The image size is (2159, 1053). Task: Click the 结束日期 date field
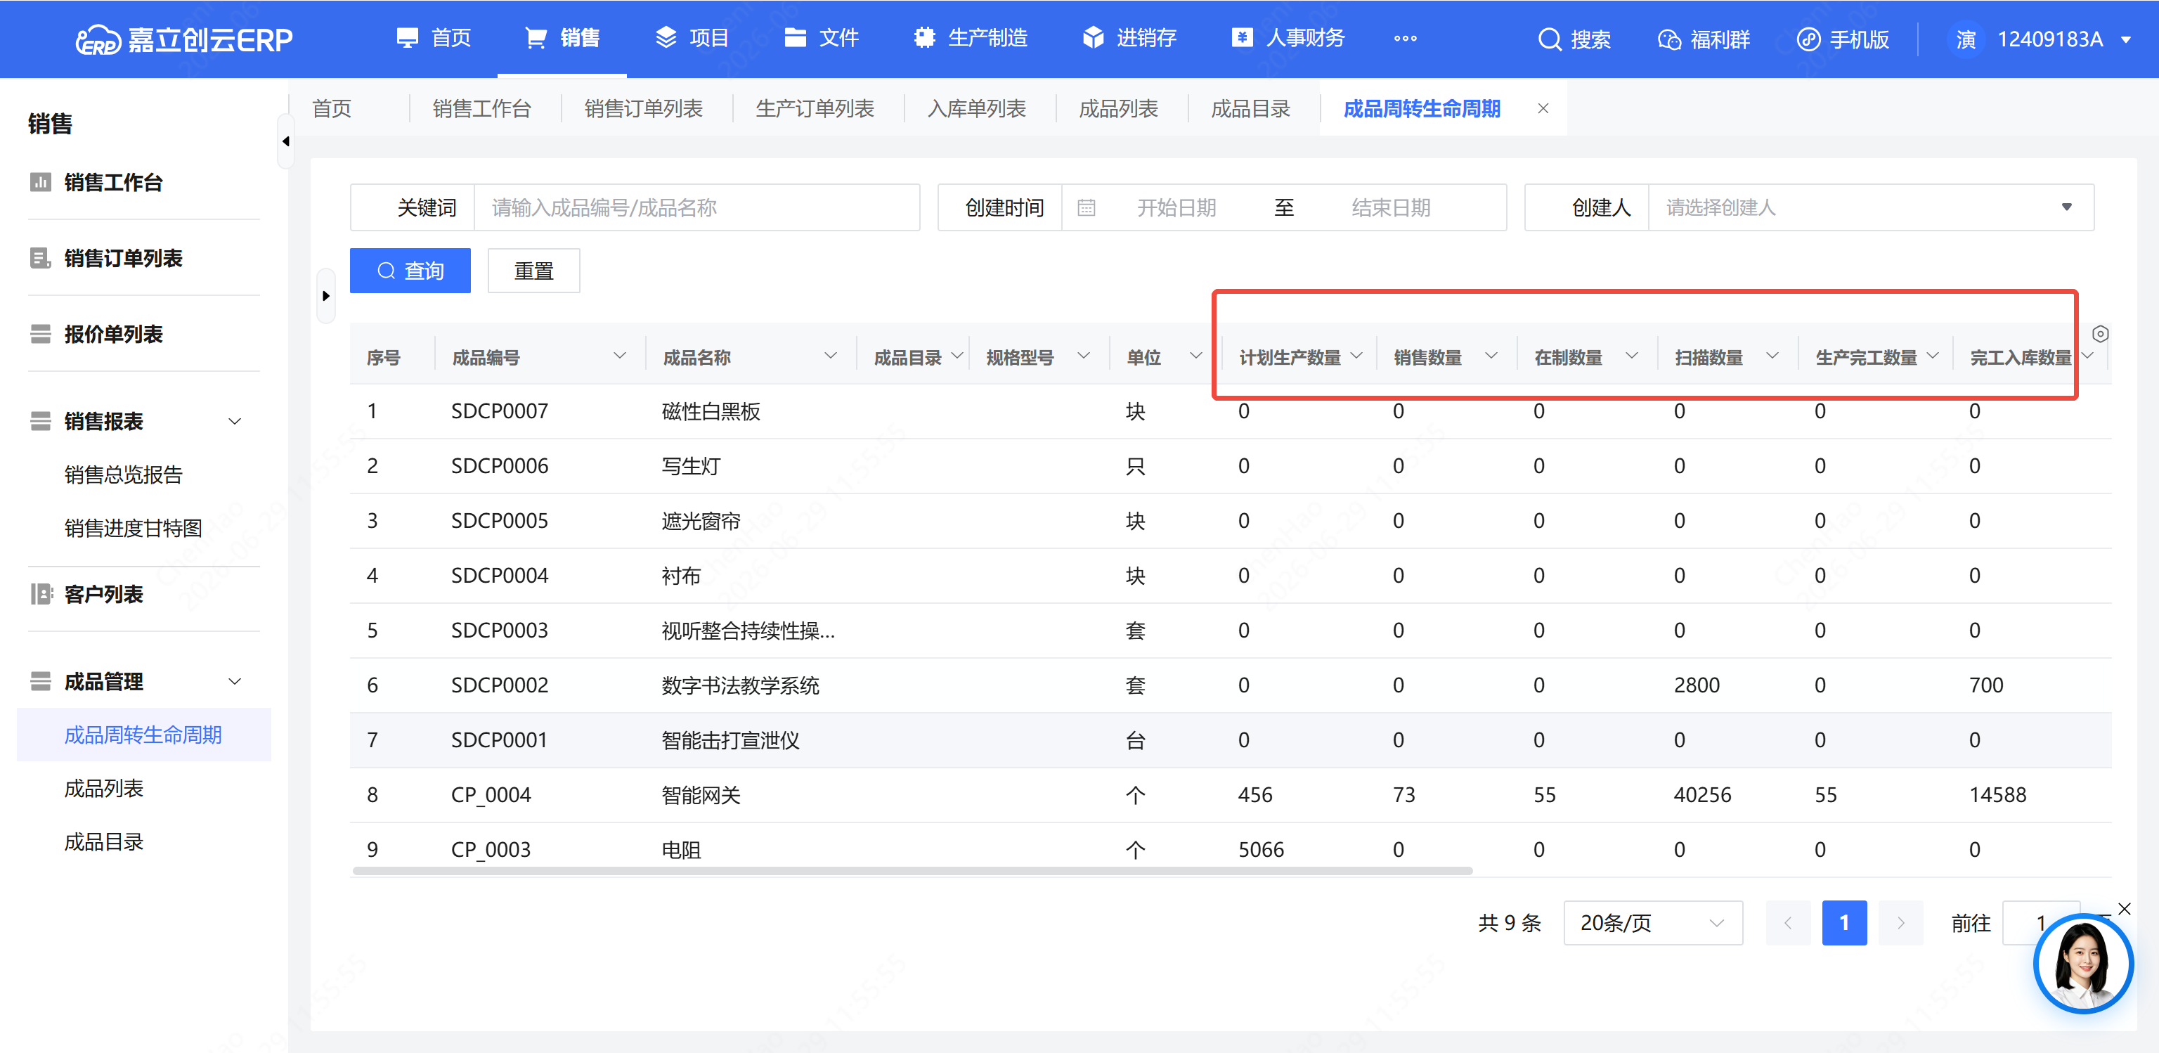1390,207
